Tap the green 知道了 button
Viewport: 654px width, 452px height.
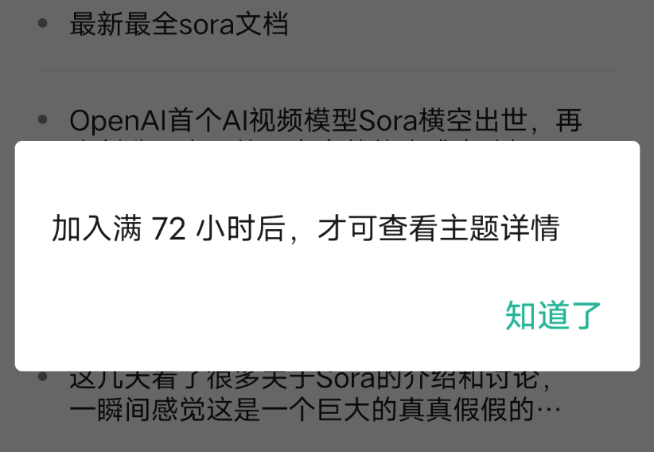pos(553,315)
